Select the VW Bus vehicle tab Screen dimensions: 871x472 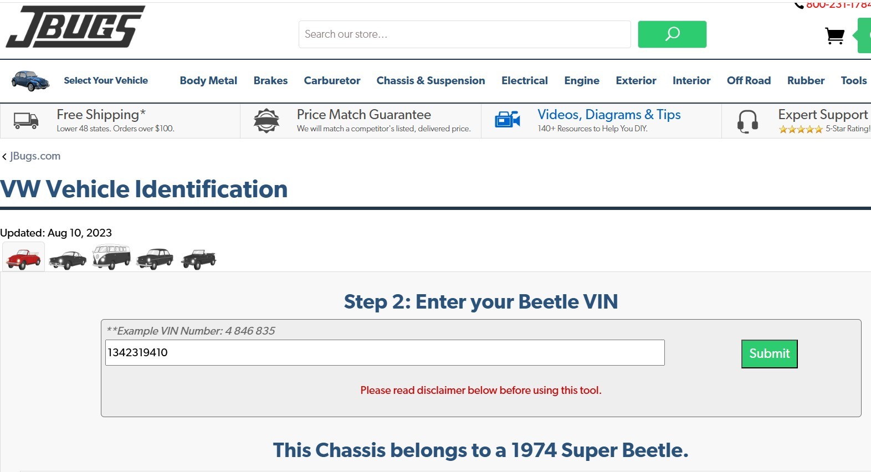pyautogui.click(x=111, y=257)
